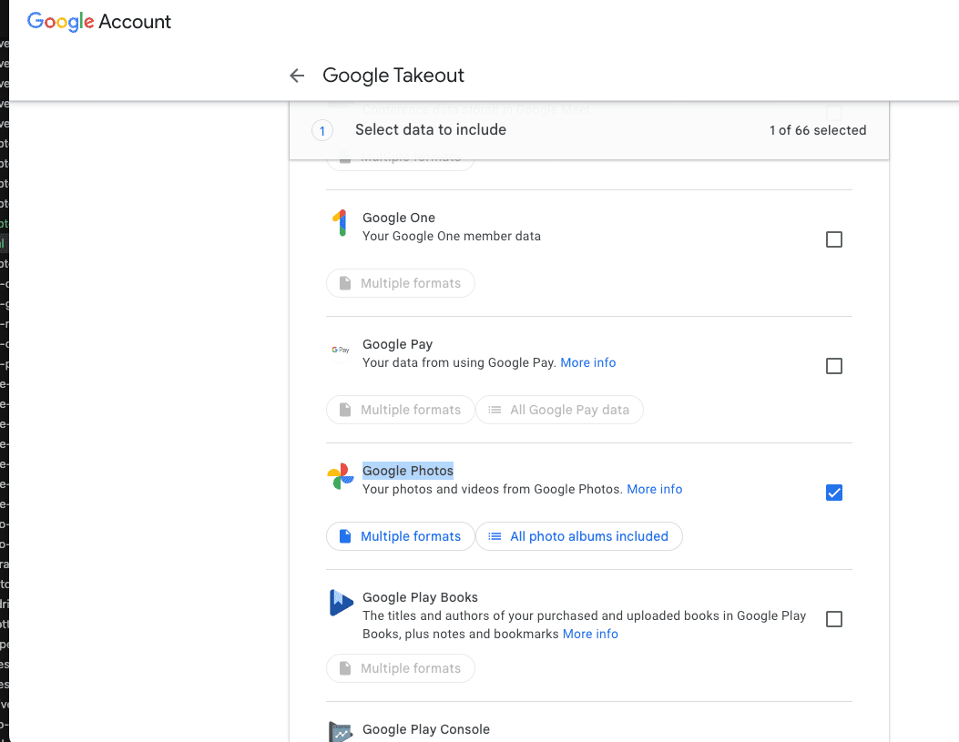Open More info link for Play Books
The image size is (959, 742).
pyautogui.click(x=590, y=634)
